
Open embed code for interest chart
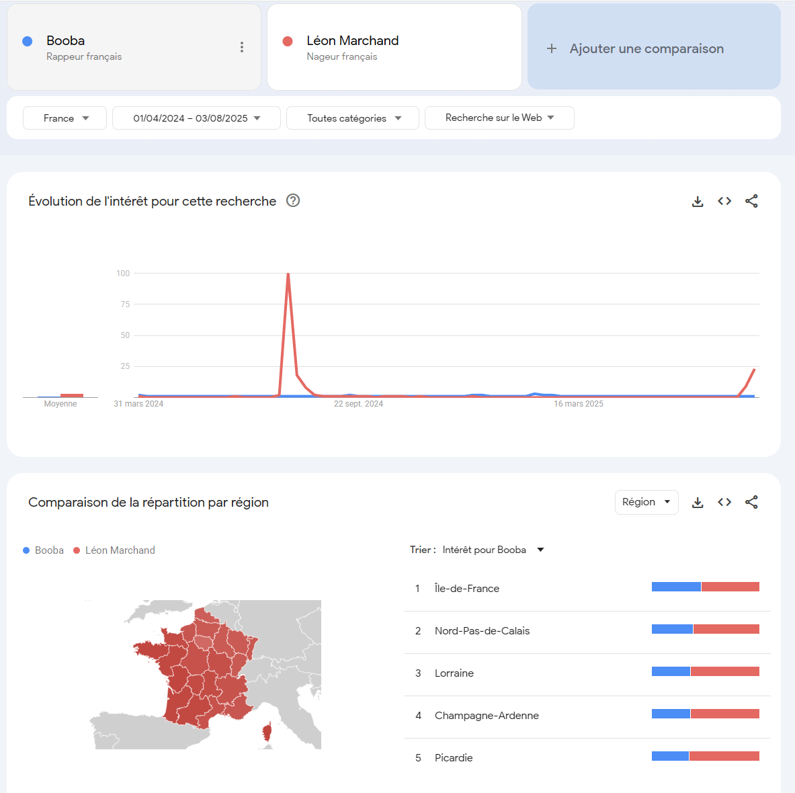[724, 202]
